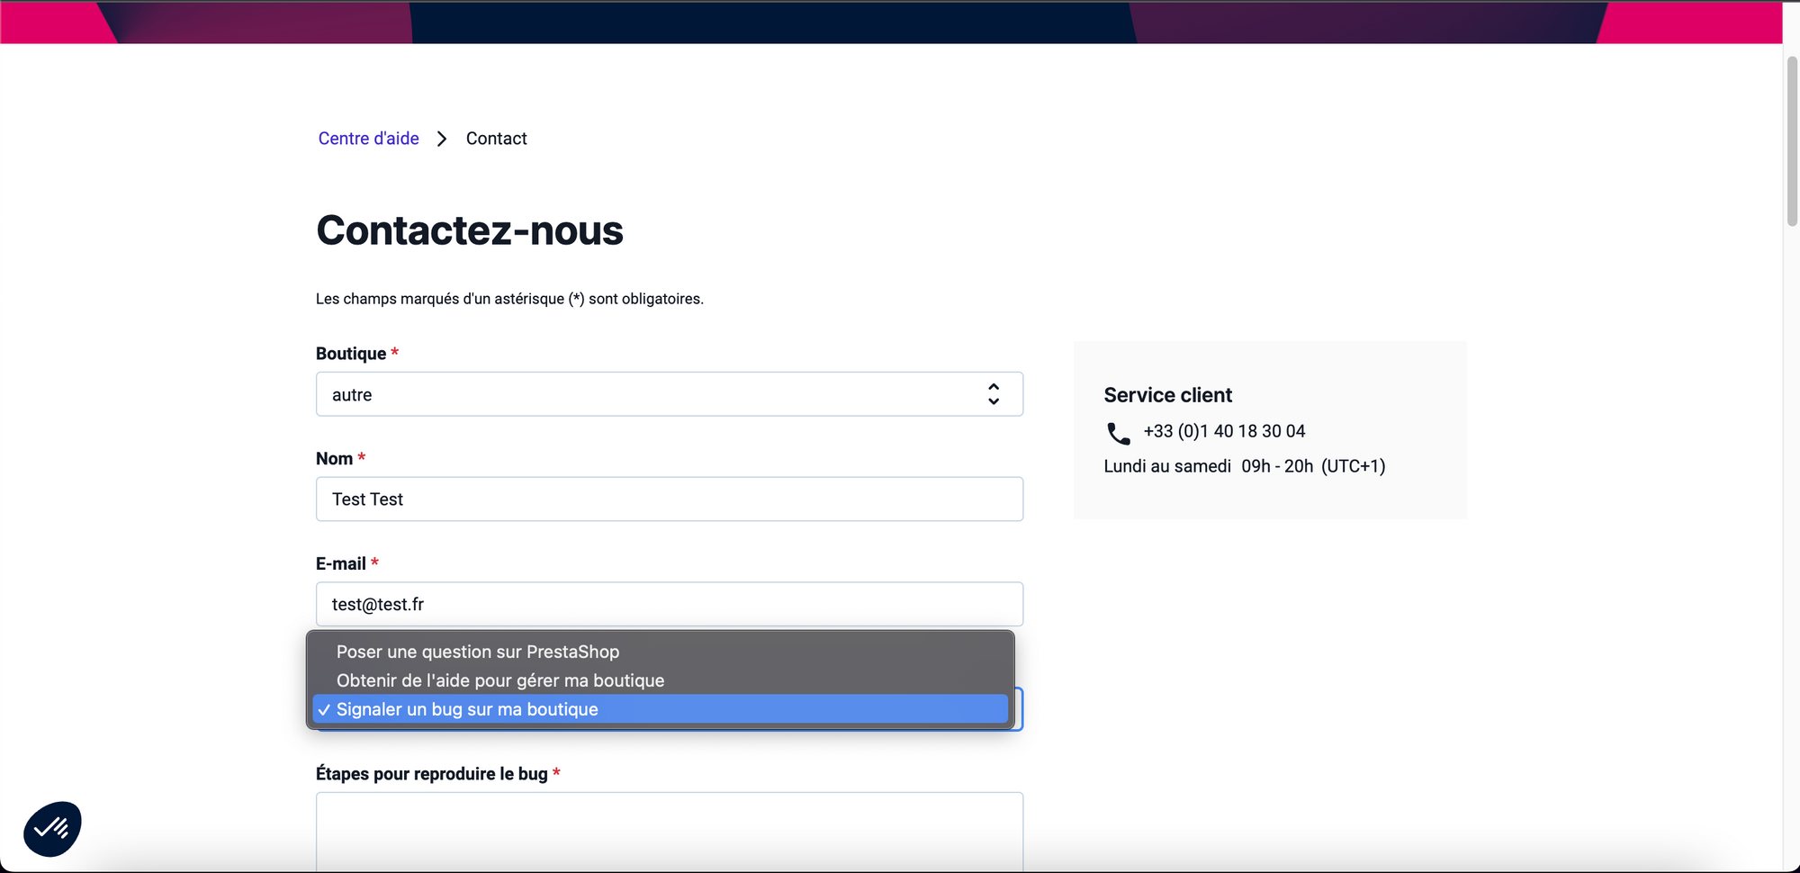The height and width of the screenshot is (873, 1800).
Task: Open the Boutique dropdown showing autre
Action: [670, 394]
